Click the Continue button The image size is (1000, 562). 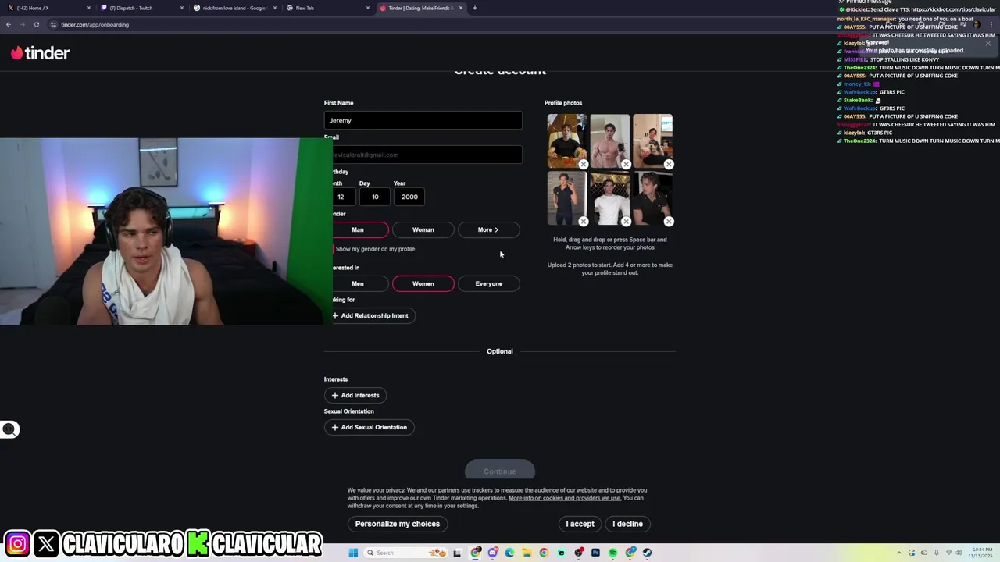pyautogui.click(x=500, y=471)
